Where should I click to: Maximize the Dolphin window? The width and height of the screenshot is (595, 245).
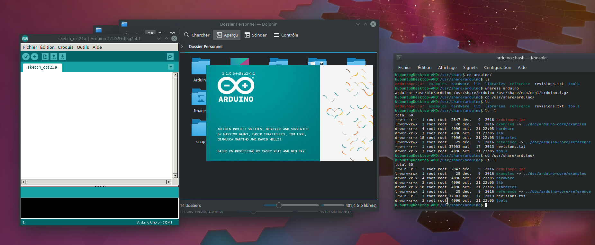coord(365,24)
